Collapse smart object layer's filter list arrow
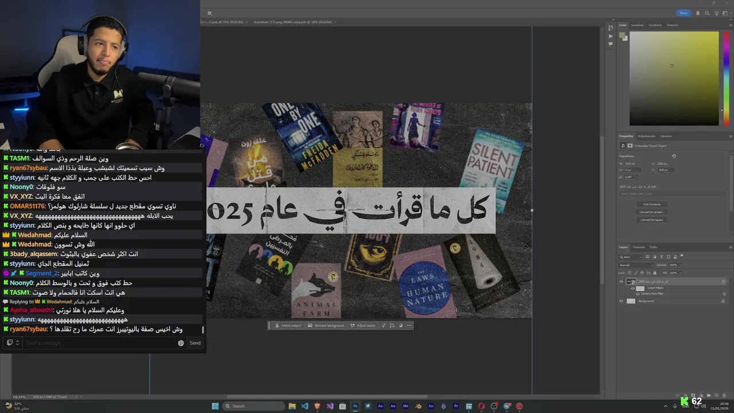Screen dimensions: 734x413 (x=728, y=281)
